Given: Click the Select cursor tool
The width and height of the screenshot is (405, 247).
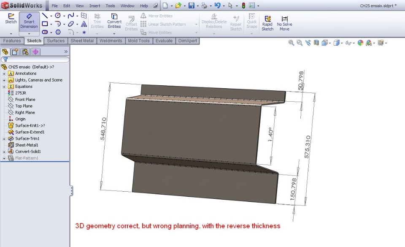Looking at the screenshot, I should [230, 5].
